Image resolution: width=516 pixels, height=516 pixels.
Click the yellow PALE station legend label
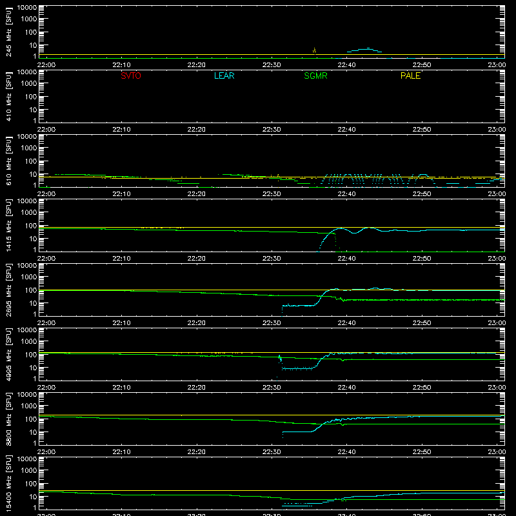410,75
